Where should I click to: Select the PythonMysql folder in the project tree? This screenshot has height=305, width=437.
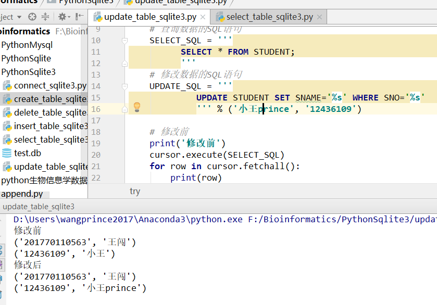tap(27, 45)
